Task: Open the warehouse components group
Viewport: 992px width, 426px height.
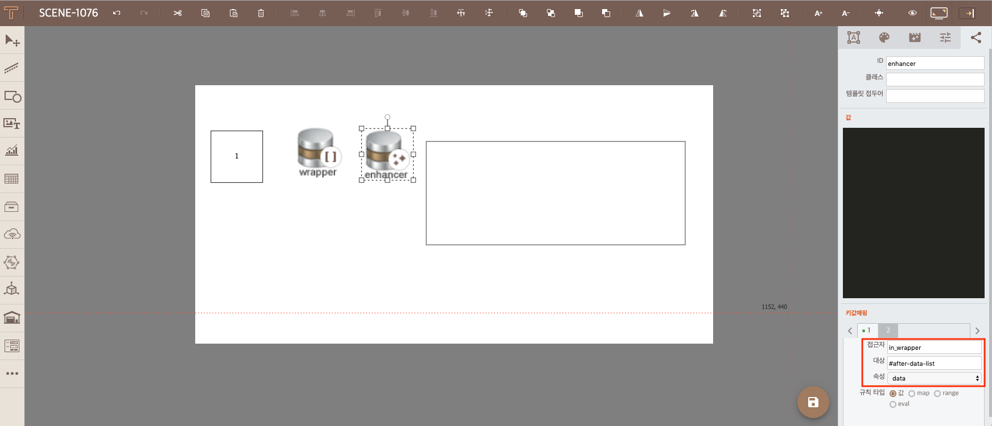Action: click(x=12, y=318)
